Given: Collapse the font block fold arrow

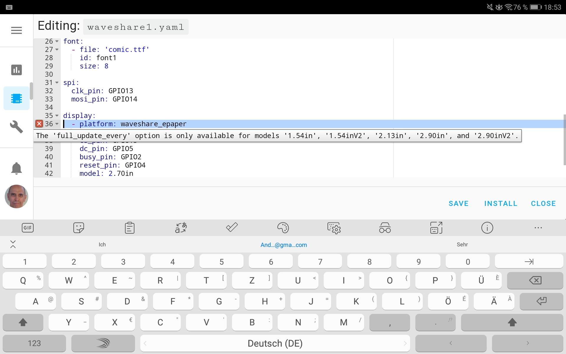Looking at the screenshot, I should [57, 42].
